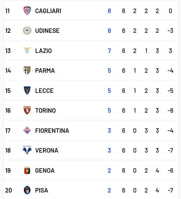The height and width of the screenshot is (199, 181).
Task: Open the Lecce crest icon
Action: tap(27, 90)
